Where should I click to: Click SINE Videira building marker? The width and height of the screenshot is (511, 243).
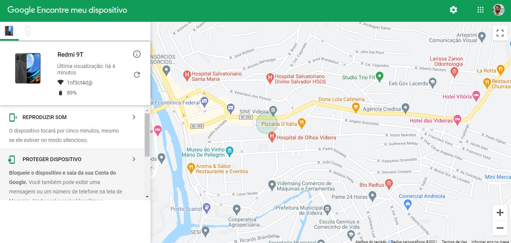[x=273, y=110]
